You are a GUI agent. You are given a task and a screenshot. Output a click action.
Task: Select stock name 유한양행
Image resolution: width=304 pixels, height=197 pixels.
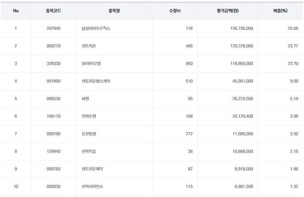[x=89, y=134]
